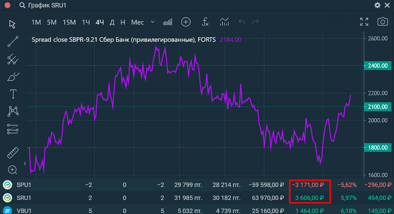The width and height of the screenshot is (394, 214).
Task: Switch to the 5M timeframe
Action: click(52, 22)
